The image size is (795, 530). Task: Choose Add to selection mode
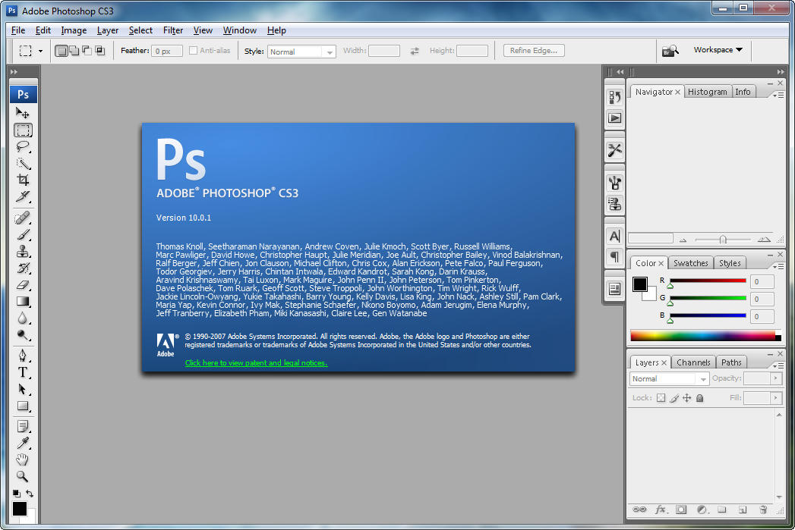tap(74, 51)
